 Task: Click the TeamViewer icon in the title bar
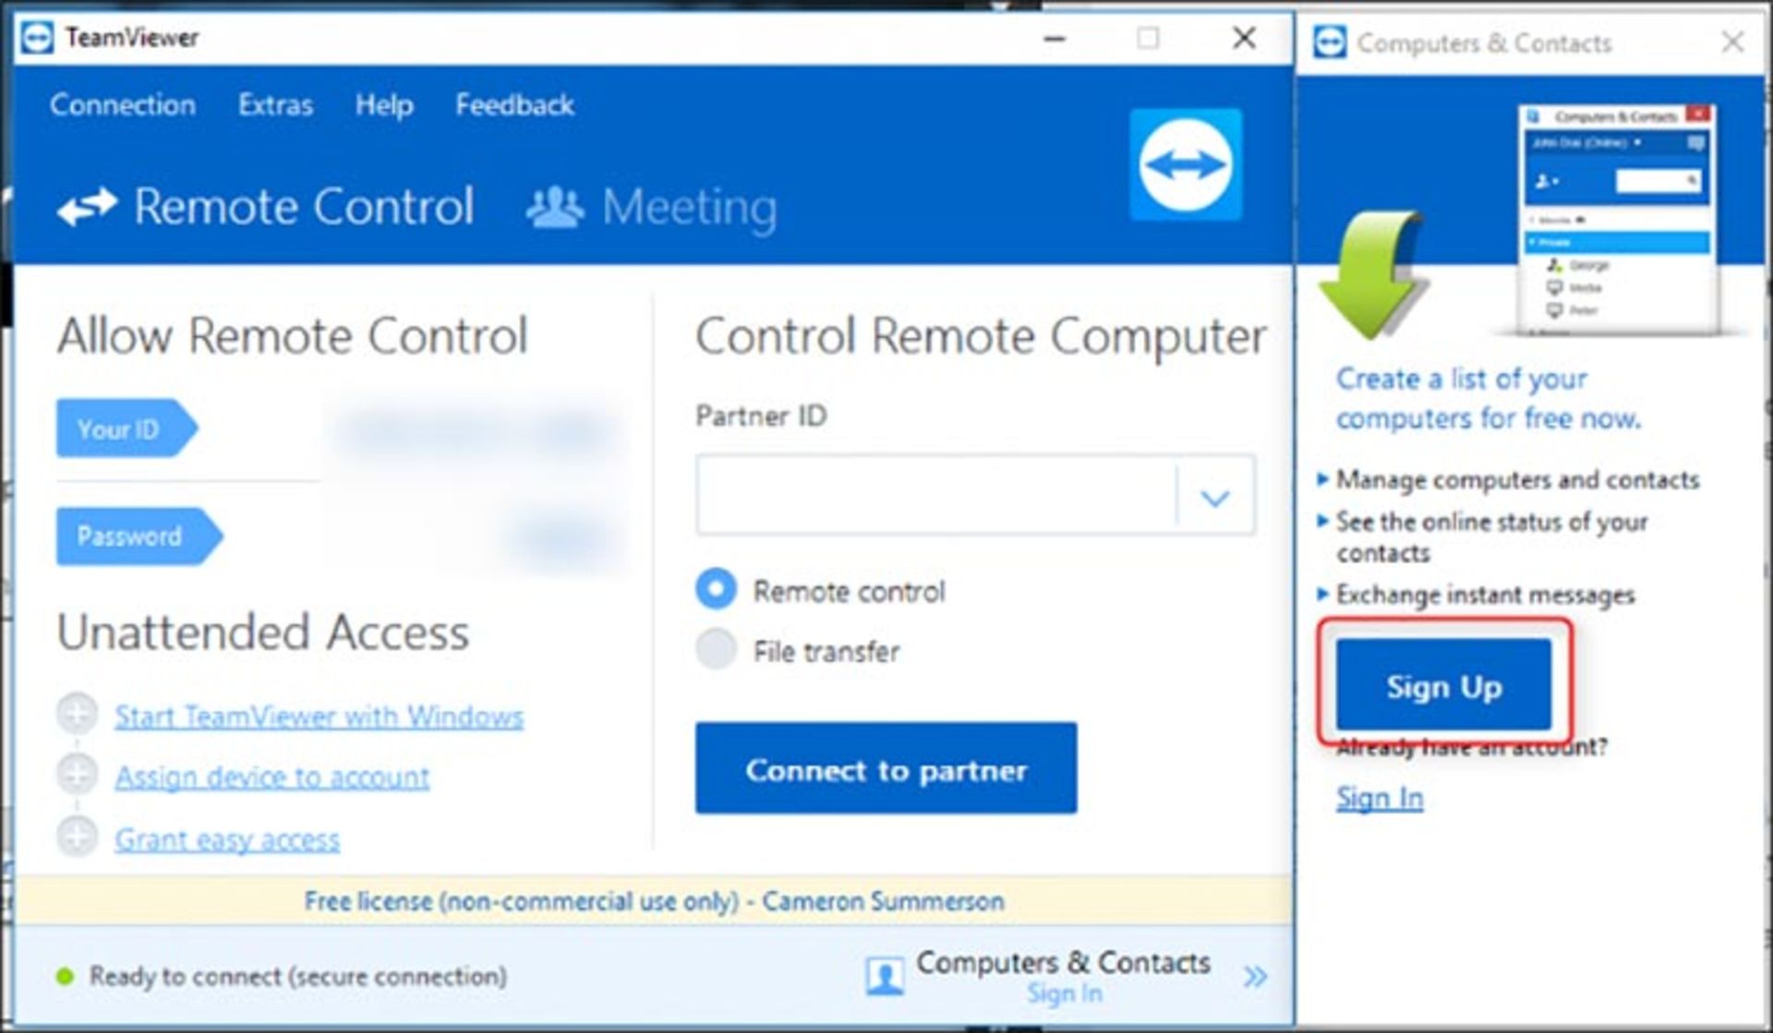pos(37,38)
